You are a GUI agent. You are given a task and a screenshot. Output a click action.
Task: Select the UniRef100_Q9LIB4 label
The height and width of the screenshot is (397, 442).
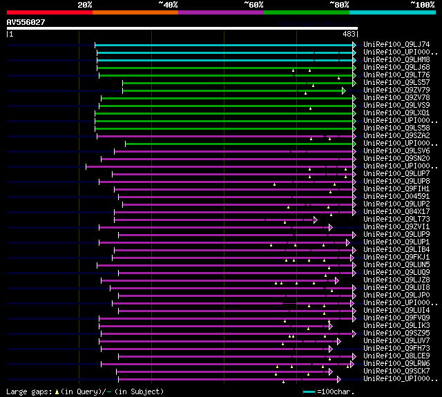[x=396, y=250]
